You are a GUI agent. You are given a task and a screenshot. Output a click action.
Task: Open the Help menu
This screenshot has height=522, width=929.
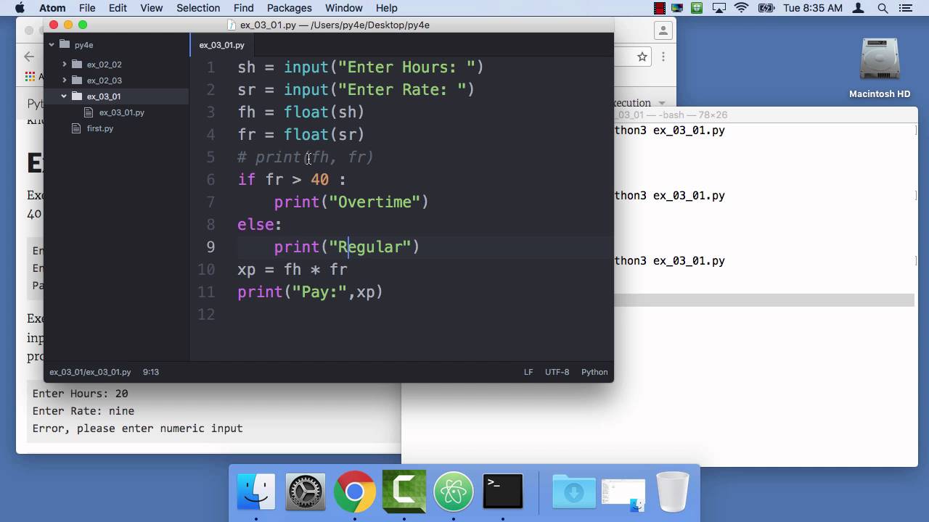click(386, 8)
